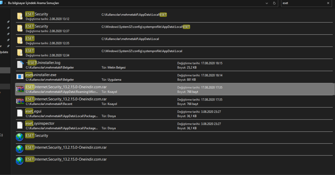Select the eset_sysinspector file icon
This screenshot has height=175, width=335.
(20, 125)
